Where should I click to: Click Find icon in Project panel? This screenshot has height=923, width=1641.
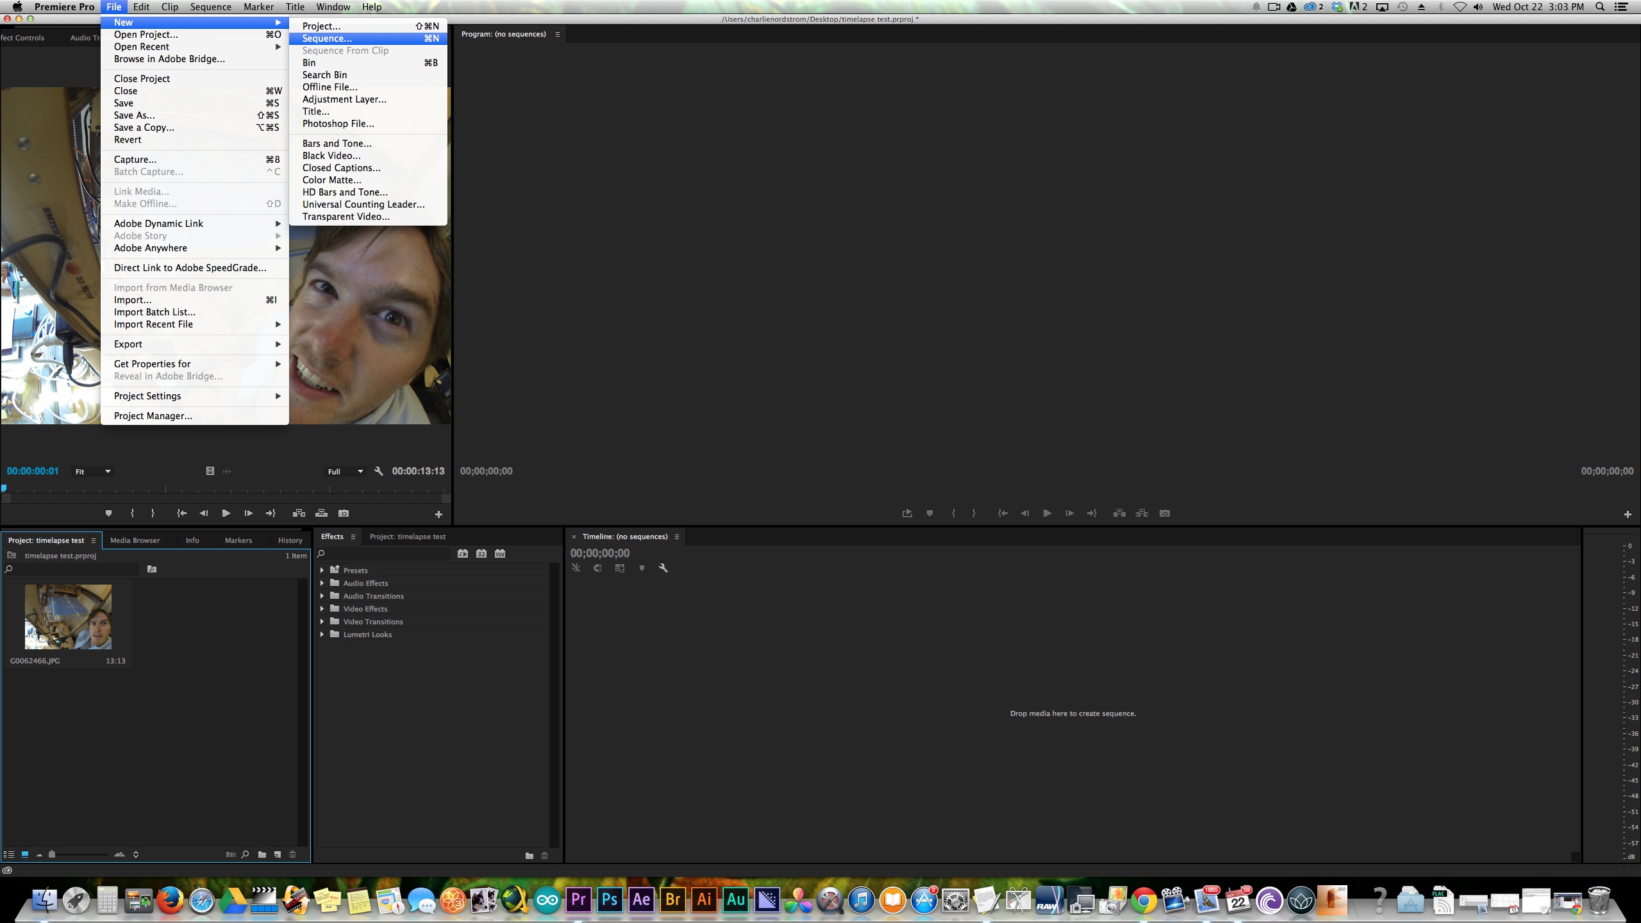pos(245,854)
